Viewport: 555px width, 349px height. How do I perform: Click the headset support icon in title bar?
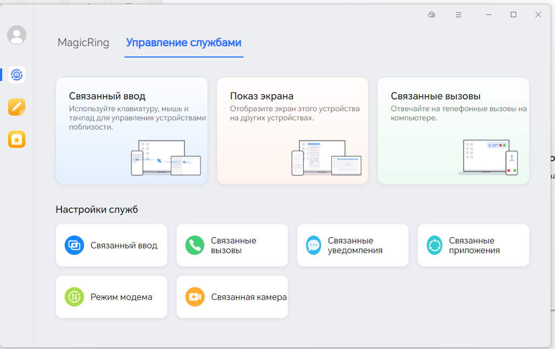431,15
